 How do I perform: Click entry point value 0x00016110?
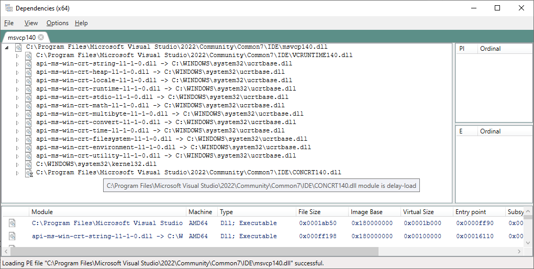coord(475,237)
